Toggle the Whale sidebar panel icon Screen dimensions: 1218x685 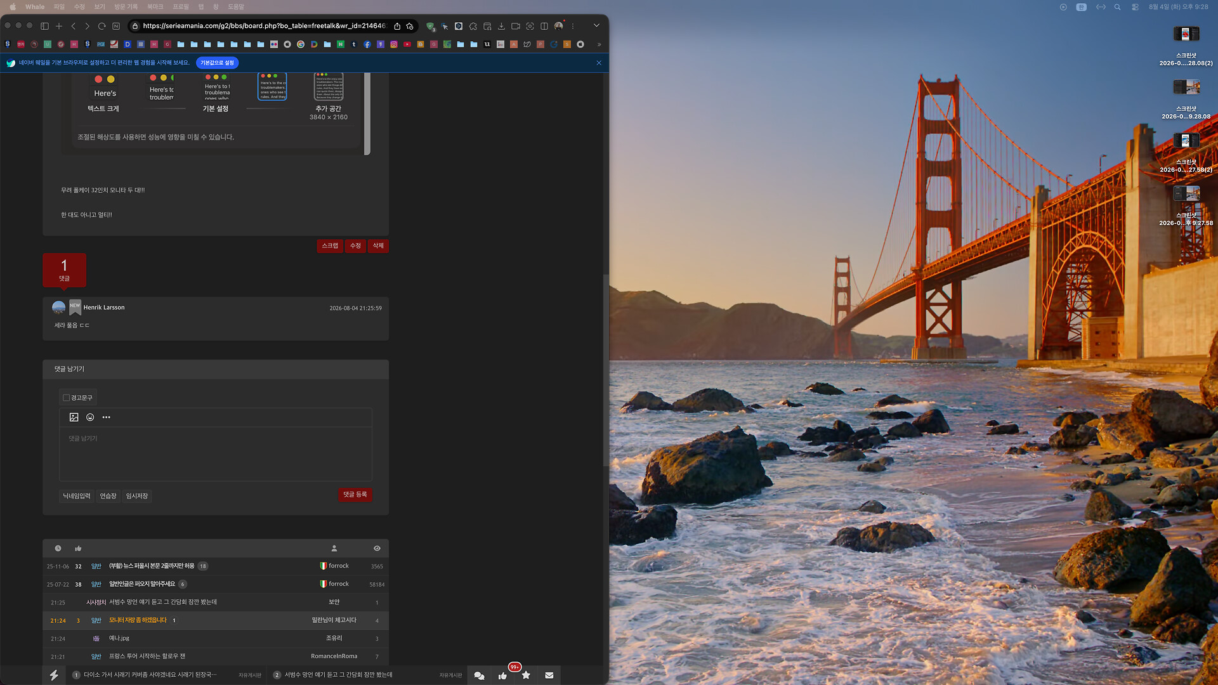44,26
